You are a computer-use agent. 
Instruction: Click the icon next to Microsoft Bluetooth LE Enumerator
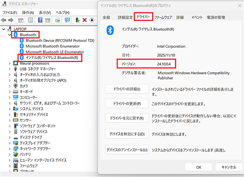[22, 52]
